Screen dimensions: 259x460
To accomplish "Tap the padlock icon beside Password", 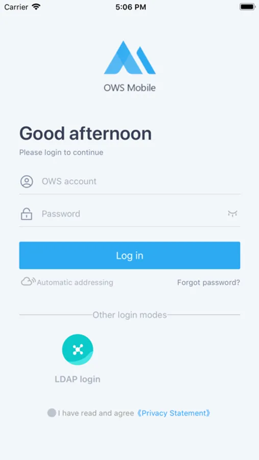I will [x=27, y=214].
